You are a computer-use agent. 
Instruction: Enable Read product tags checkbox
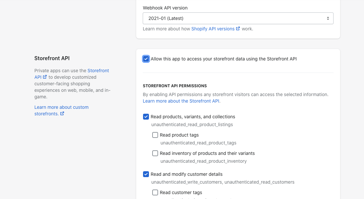pos(155,135)
